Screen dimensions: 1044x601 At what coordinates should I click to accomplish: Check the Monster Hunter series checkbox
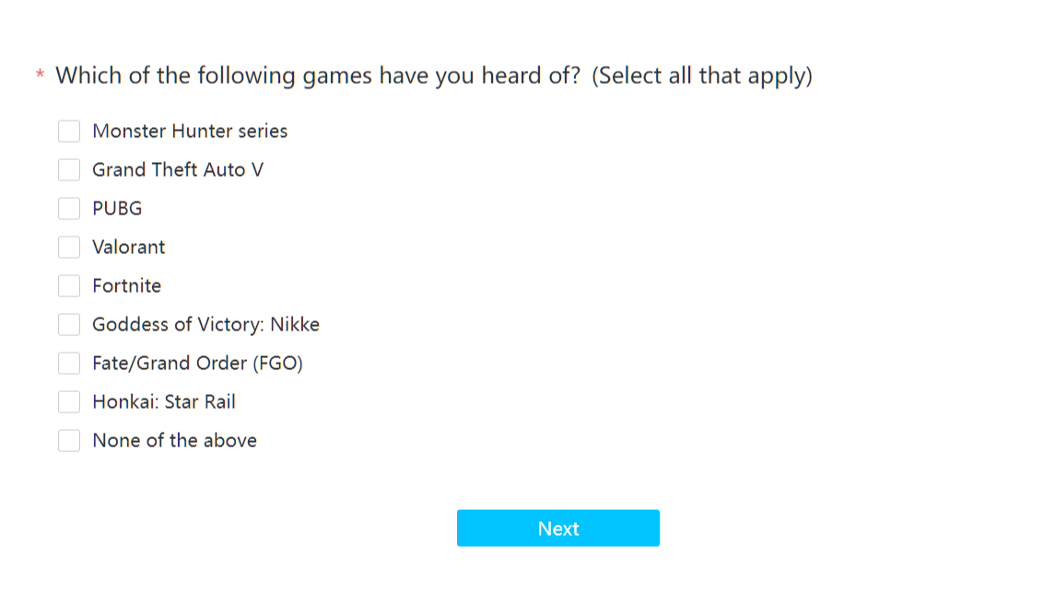69,131
